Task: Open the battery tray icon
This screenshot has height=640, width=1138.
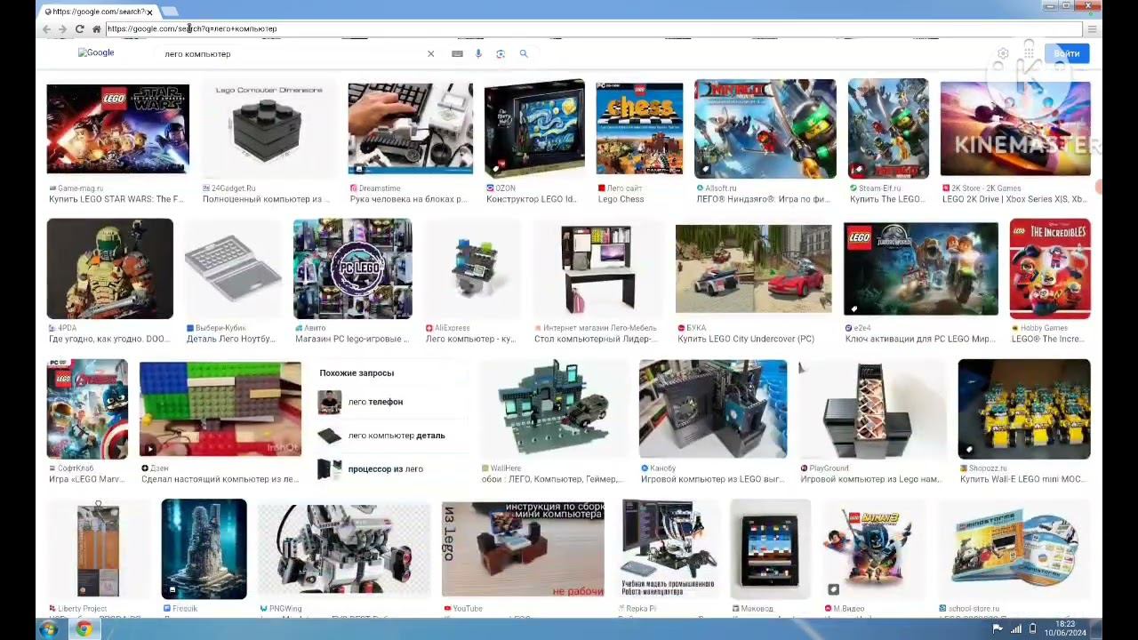Action: pos(1032,629)
